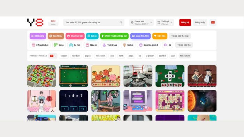Focus the game search input field
The image size is (244, 137).
pos(93,22)
